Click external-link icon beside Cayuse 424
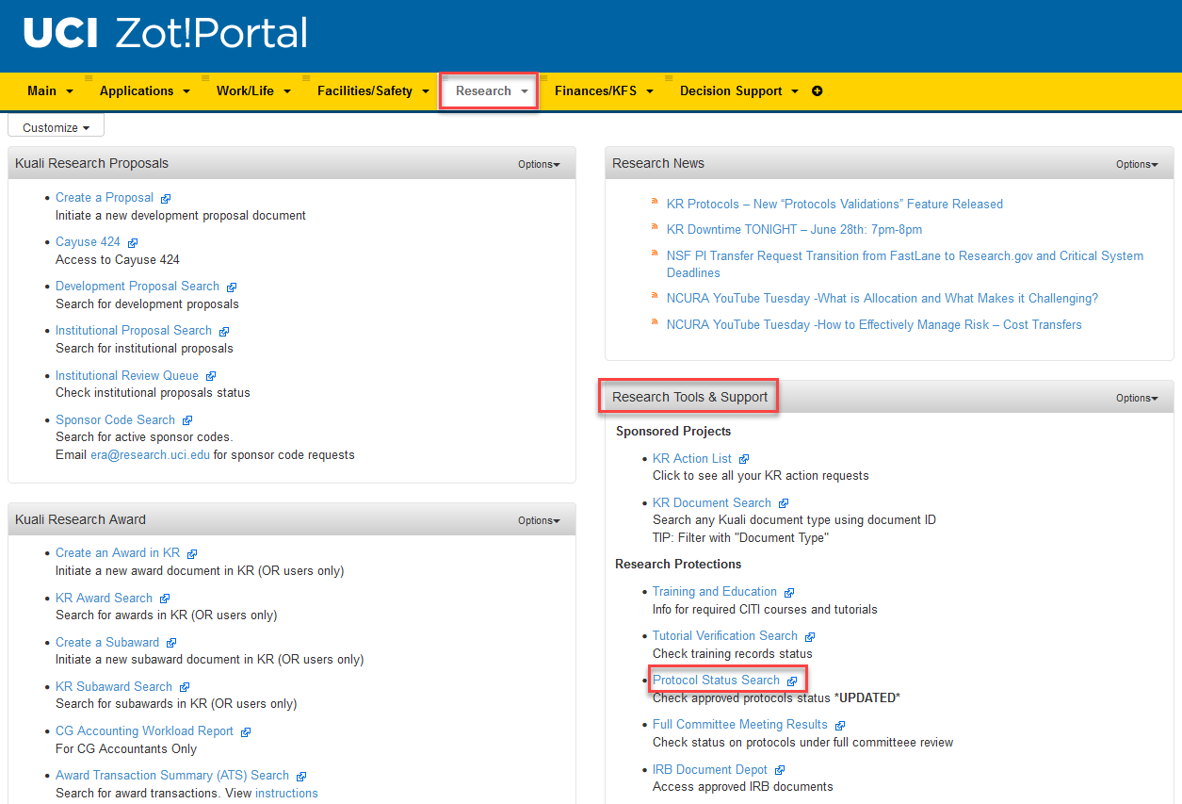Viewport: 1182px width, 804px height. pyautogui.click(x=133, y=243)
